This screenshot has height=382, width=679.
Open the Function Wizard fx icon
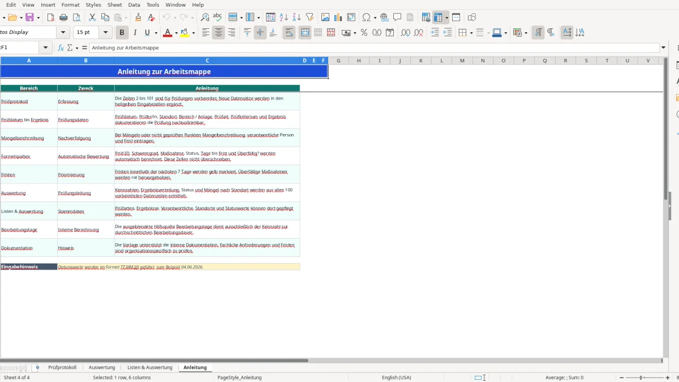(61, 48)
